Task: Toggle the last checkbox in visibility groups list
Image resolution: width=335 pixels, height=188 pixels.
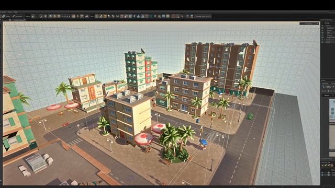Action: (322, 42)
